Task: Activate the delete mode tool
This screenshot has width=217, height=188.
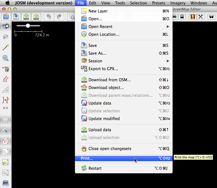Action: tap(5, 68)
